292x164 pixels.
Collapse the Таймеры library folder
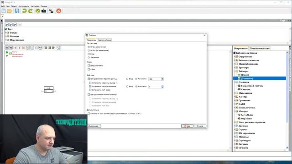[x=235, y=71]
